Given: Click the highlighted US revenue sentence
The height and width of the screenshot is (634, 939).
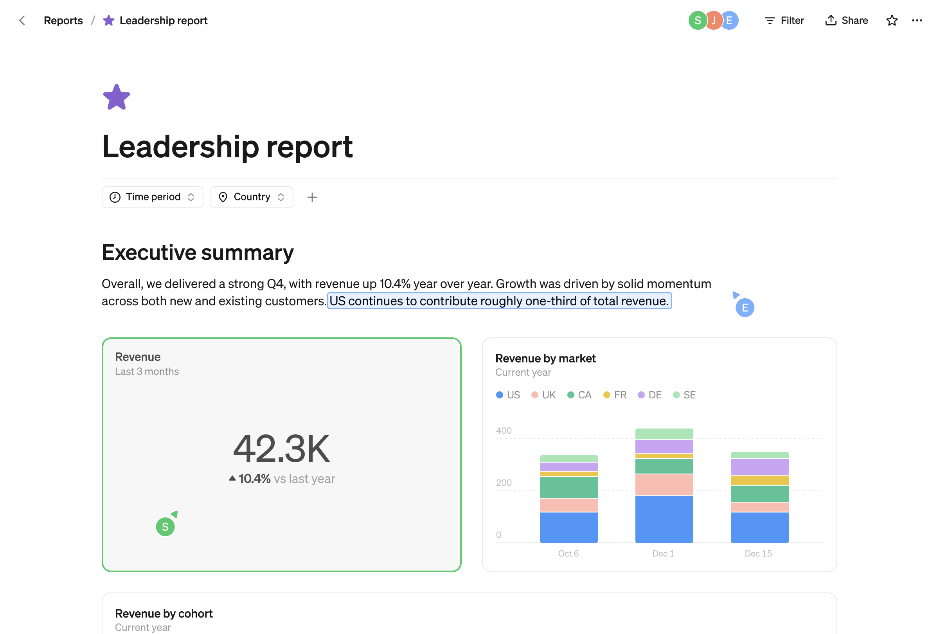Looking at the screenshot, I should 499,301.
